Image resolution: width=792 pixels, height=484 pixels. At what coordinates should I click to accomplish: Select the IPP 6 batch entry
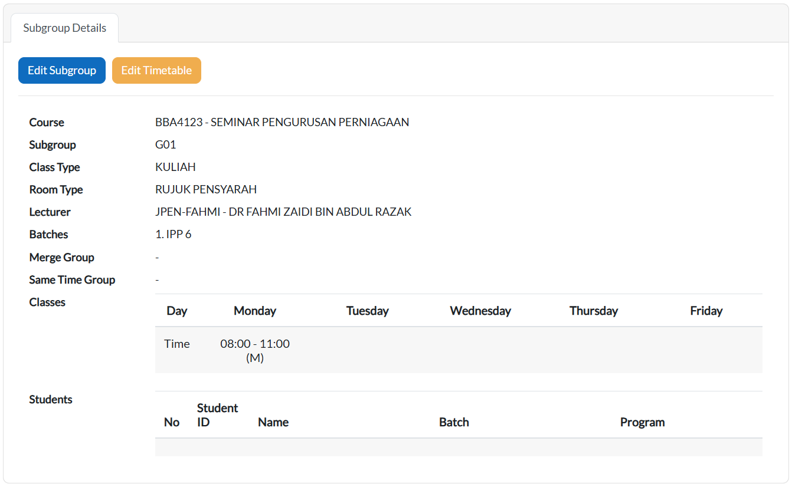click(174, 234)
